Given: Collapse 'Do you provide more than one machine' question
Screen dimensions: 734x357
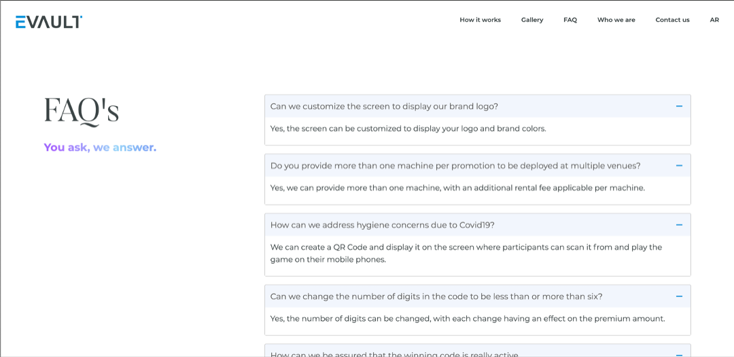Looking at the screenshot, I should coord(455,165).
